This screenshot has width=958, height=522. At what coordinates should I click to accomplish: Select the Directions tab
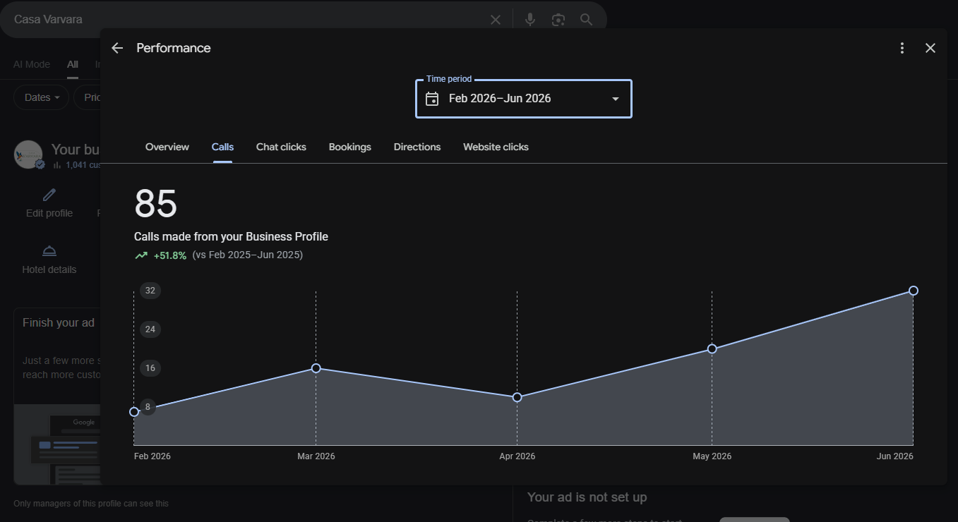[x=417, y=147]
